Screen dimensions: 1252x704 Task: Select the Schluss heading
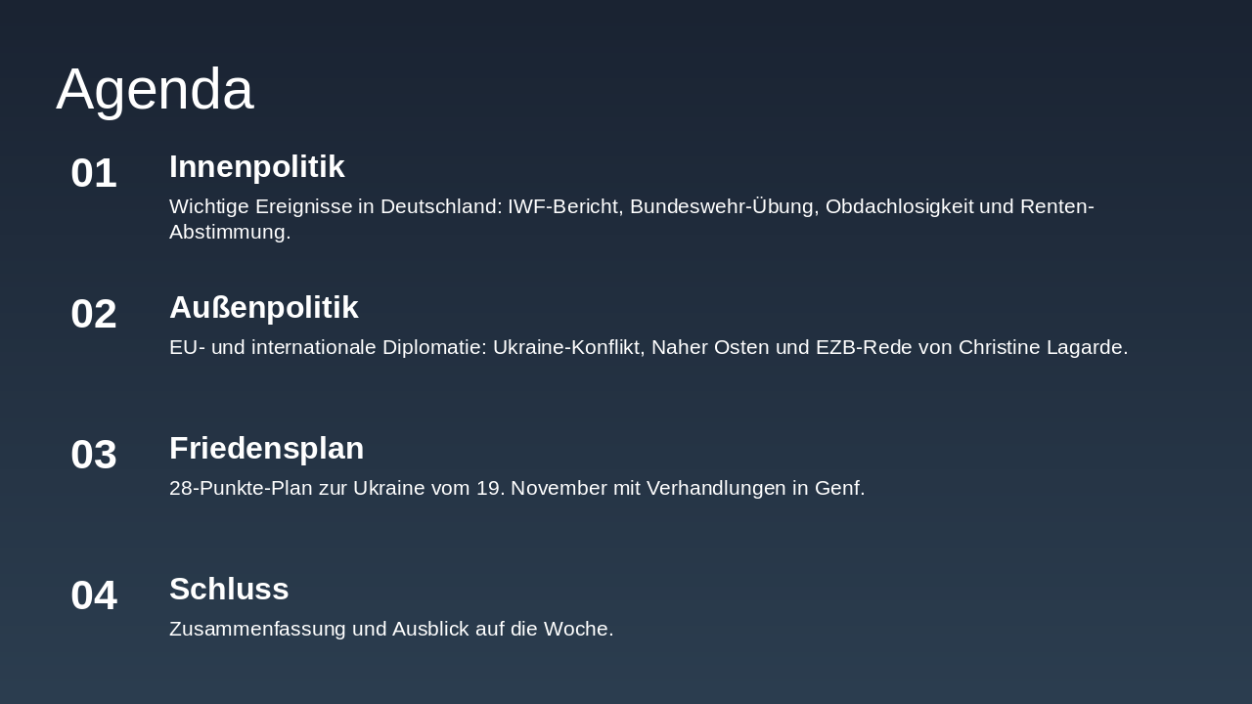point(229,589)
